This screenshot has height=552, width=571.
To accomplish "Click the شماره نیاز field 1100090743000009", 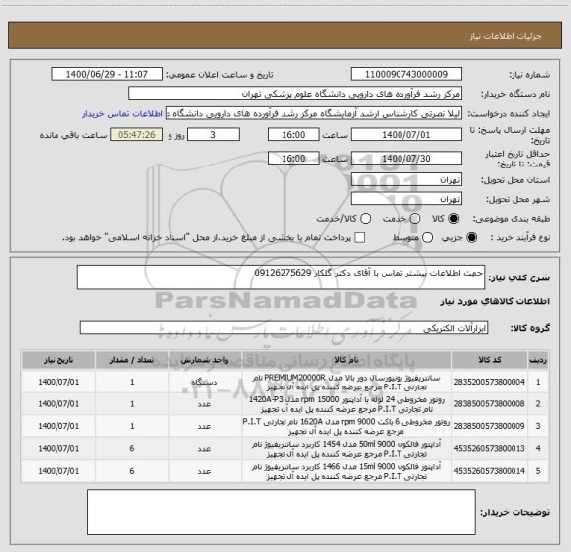I will (406, 74).
